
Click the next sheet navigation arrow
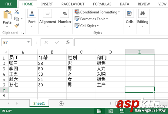[x=17, y=103]
